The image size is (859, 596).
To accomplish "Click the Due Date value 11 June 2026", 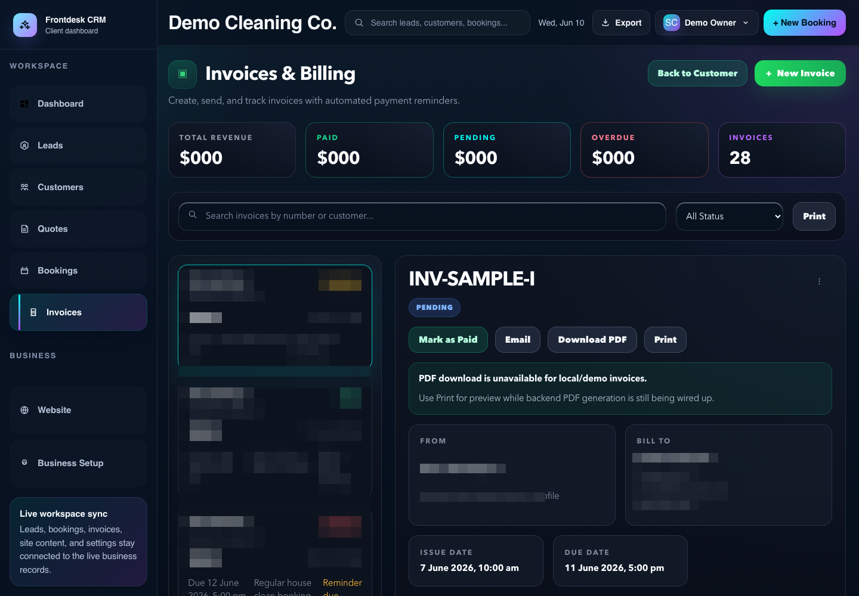I will [x=614, y=568].
